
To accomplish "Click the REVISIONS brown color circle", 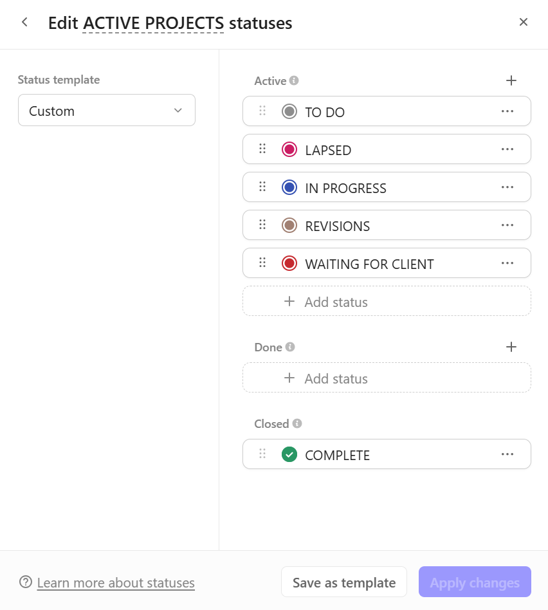I will tap(289, 225).
